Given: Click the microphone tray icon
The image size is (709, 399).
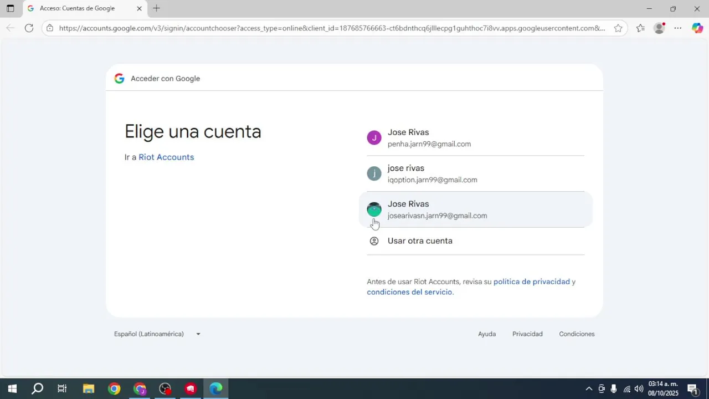Looking at the screenshot, I should pyautogui.click(x=614, y=389).
